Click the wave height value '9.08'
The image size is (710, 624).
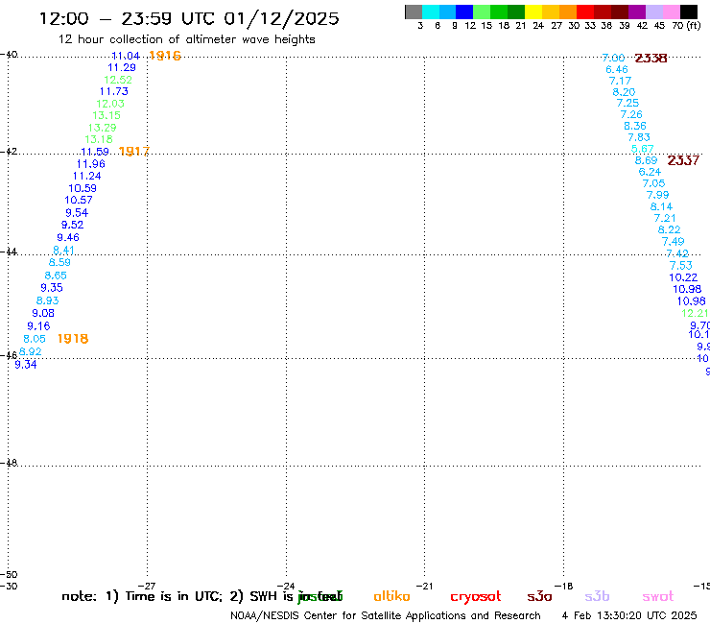43,313
